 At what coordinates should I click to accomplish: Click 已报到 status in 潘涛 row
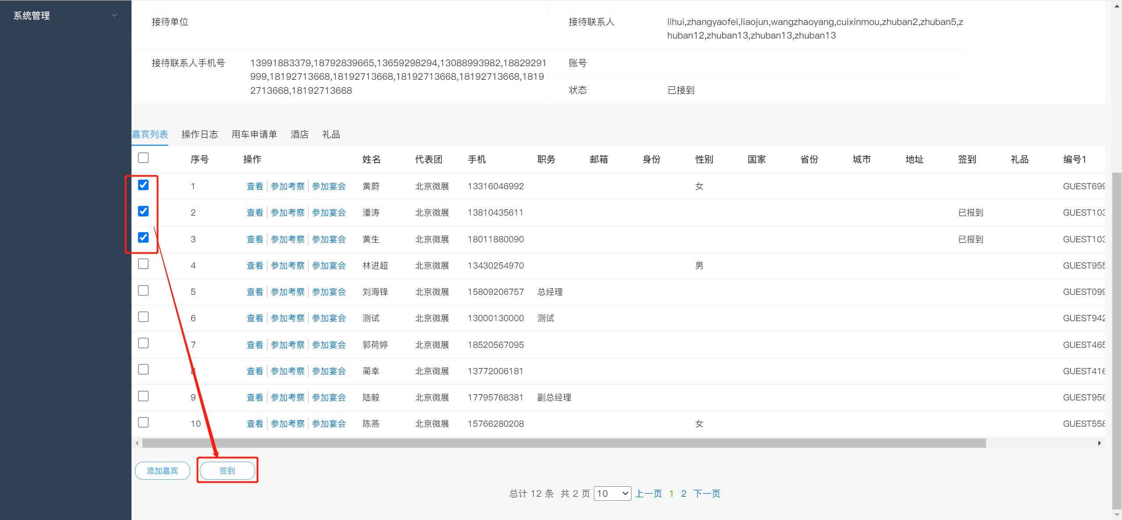click(971, 212)
